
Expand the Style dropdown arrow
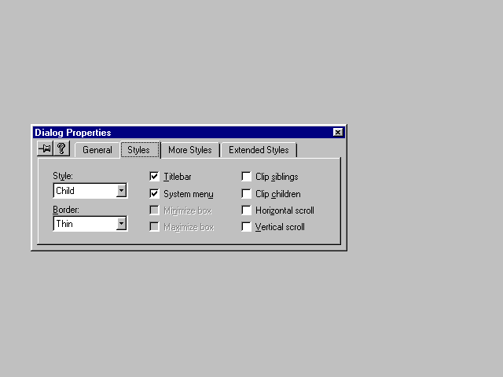tap(121, 191)
